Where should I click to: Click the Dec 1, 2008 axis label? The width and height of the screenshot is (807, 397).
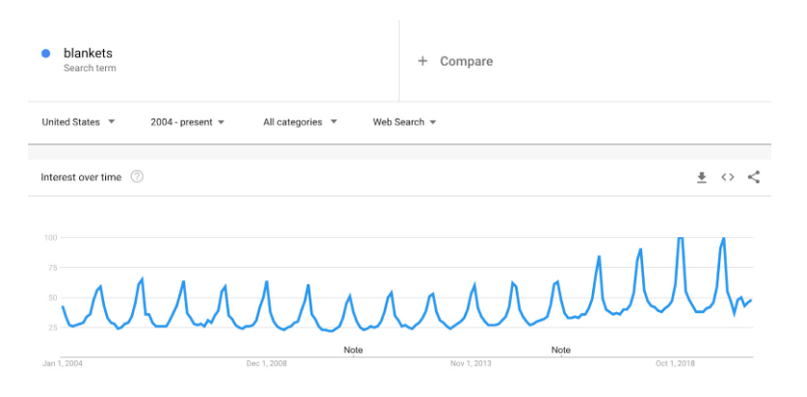265,363
